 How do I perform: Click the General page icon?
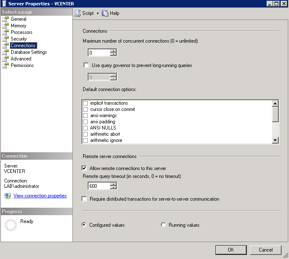point(5,19)
